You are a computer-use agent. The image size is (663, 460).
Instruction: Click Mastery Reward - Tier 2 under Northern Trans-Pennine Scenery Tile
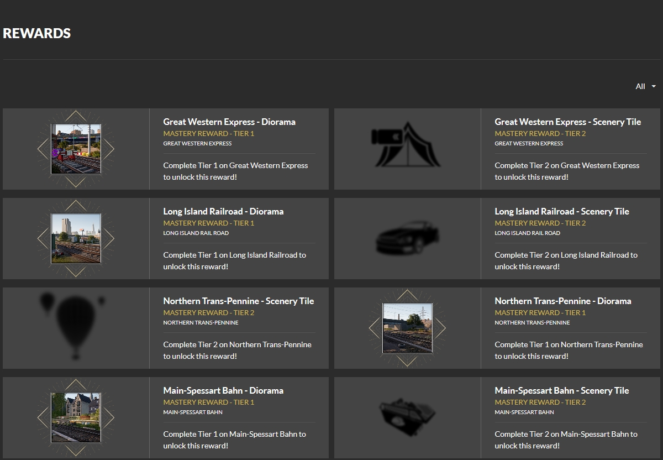[x=209, y=312]
